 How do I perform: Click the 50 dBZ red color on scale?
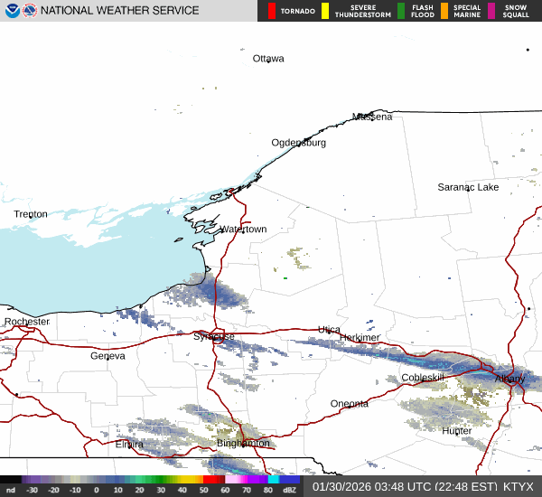pos(213,481)
